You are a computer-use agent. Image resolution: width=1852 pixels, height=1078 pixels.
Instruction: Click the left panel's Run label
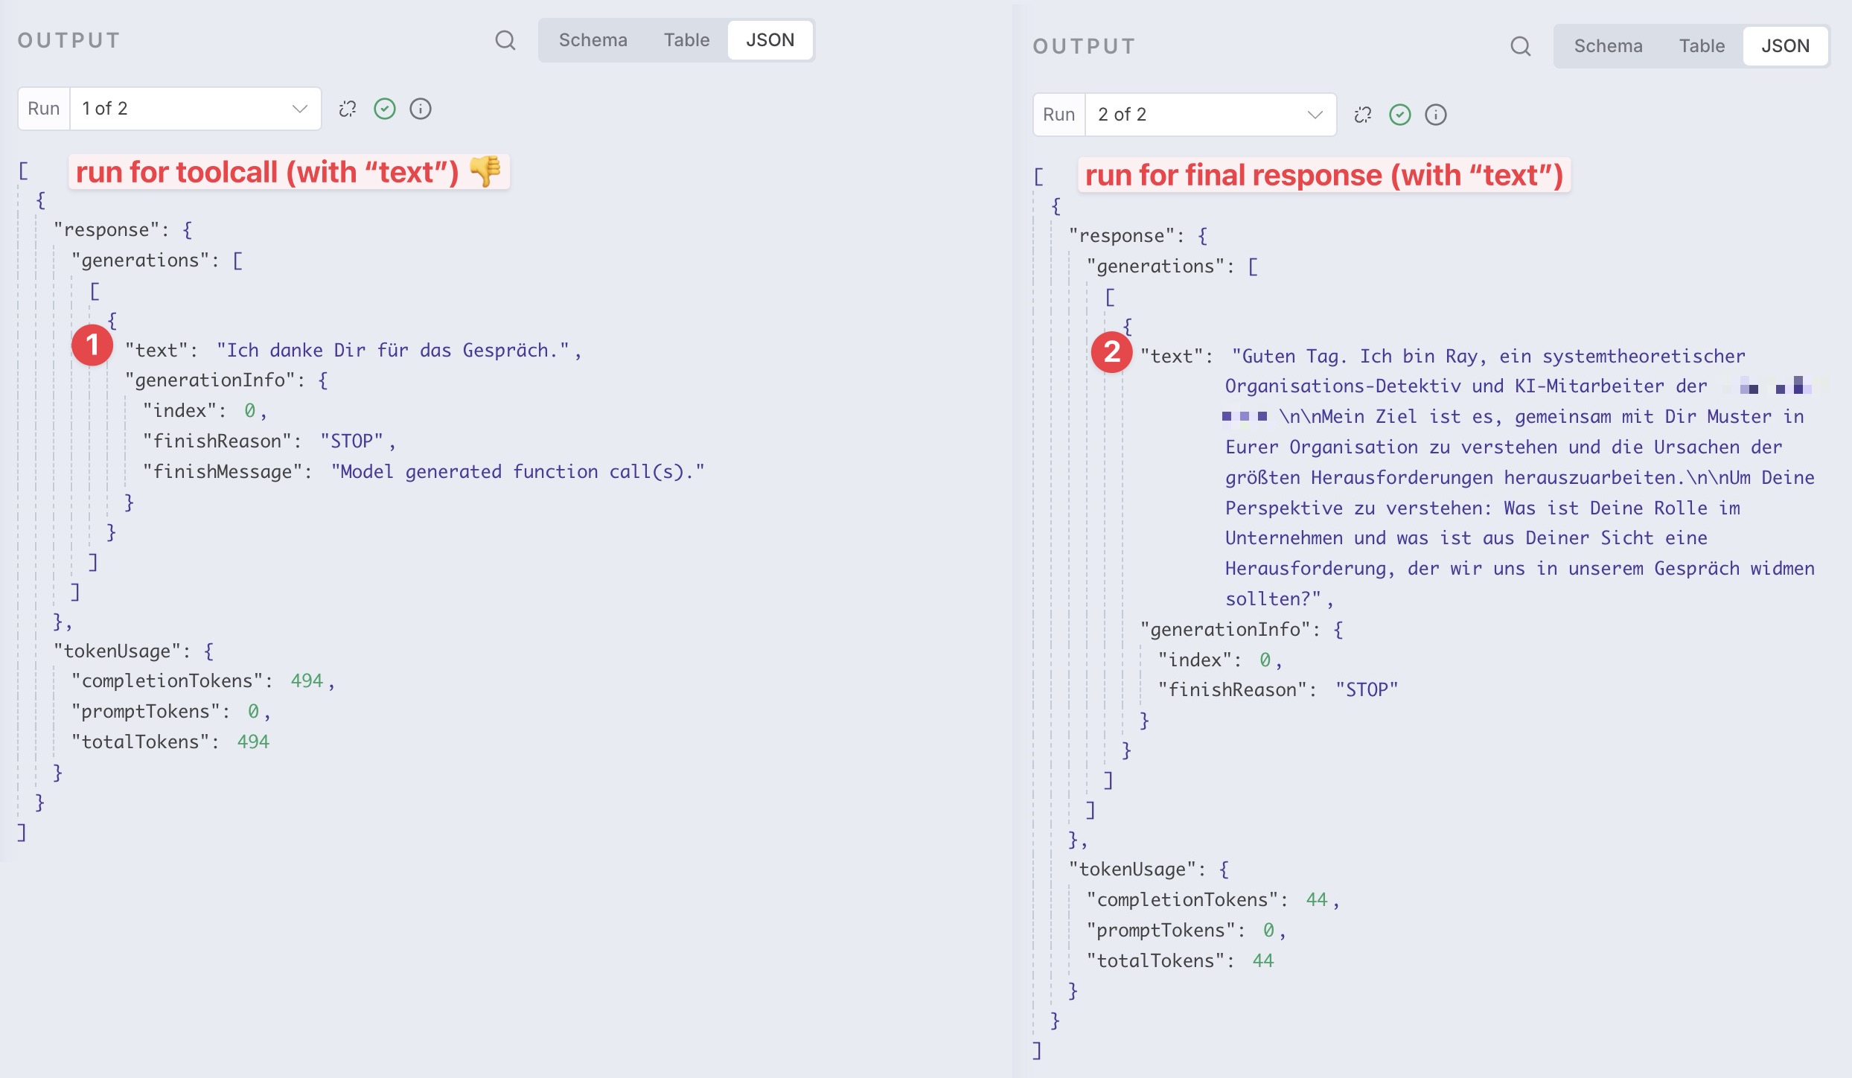[44, 109]
